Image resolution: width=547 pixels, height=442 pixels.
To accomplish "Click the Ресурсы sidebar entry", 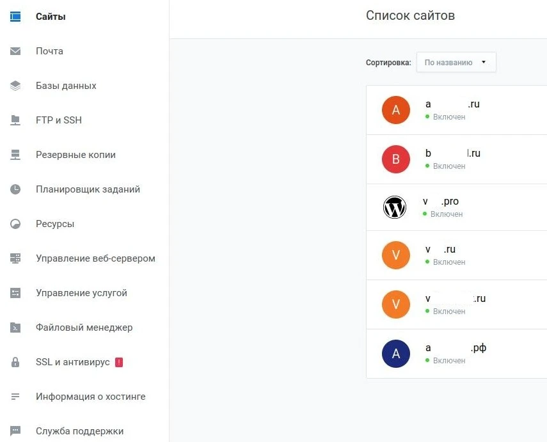I will [x=16, y=223].
